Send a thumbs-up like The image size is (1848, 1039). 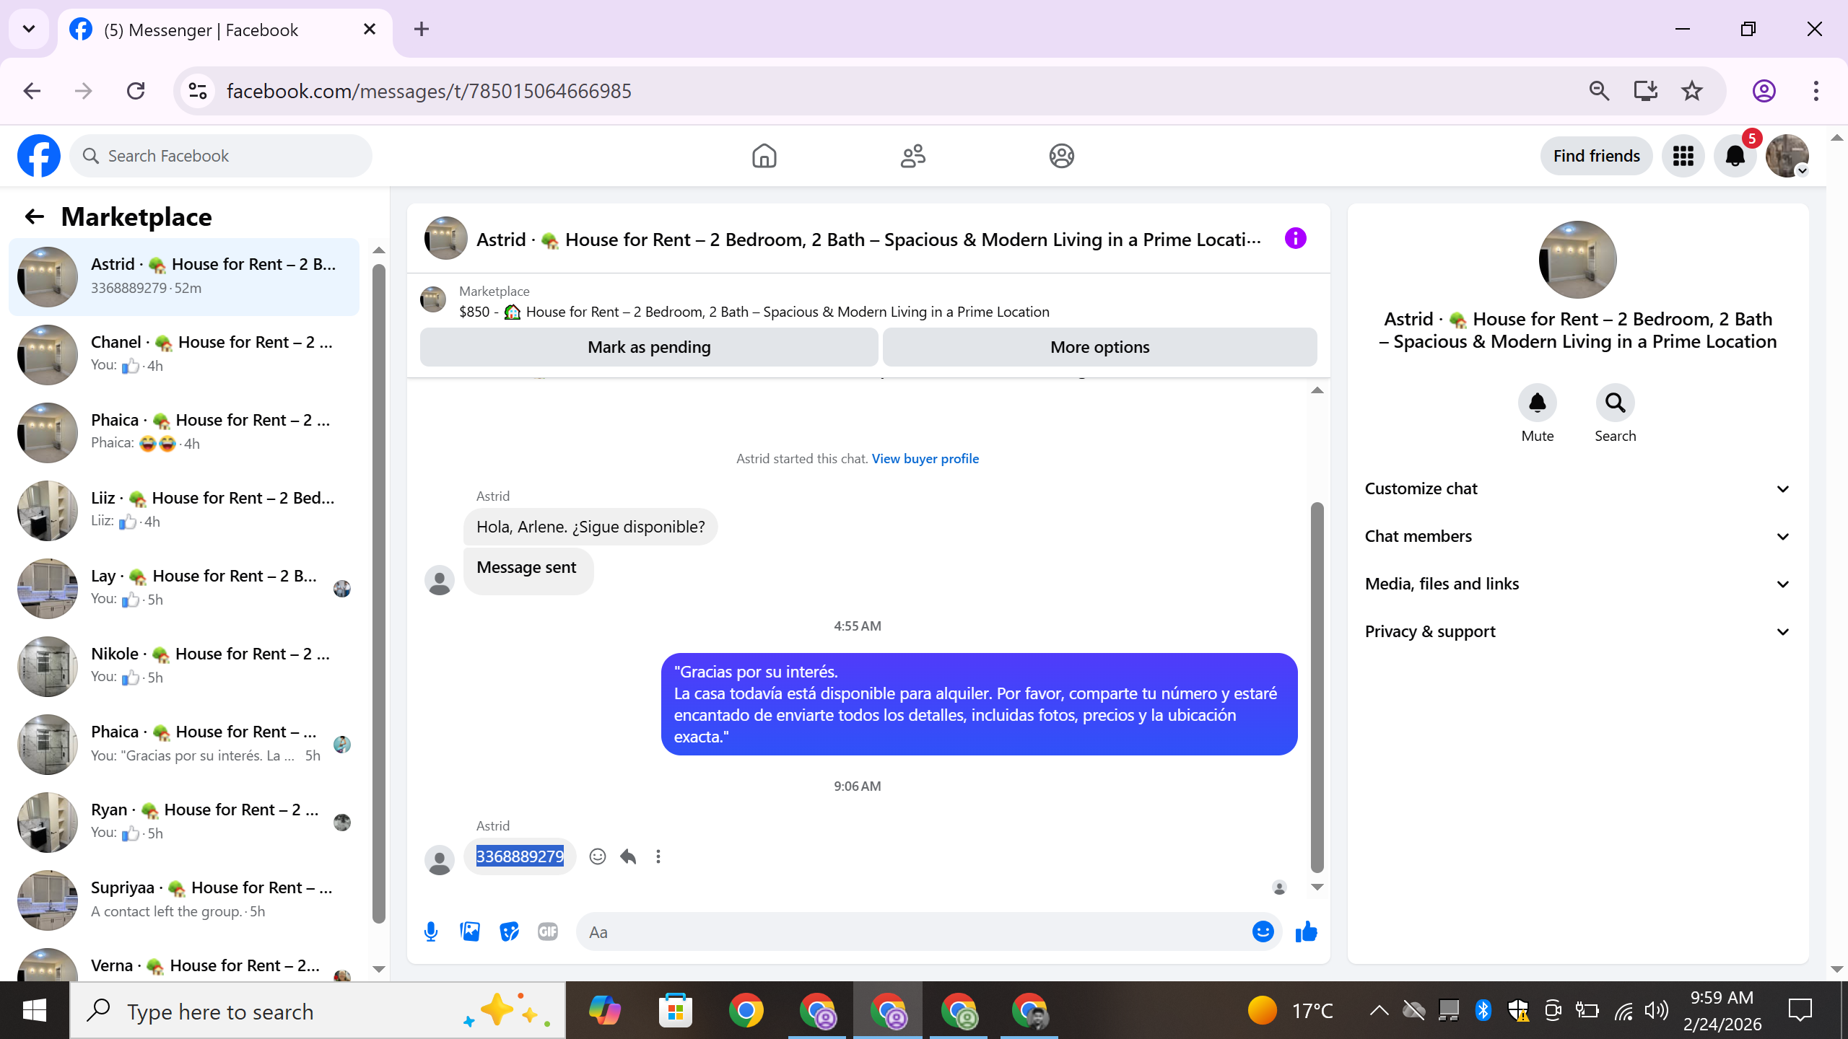click(1306, 931)
